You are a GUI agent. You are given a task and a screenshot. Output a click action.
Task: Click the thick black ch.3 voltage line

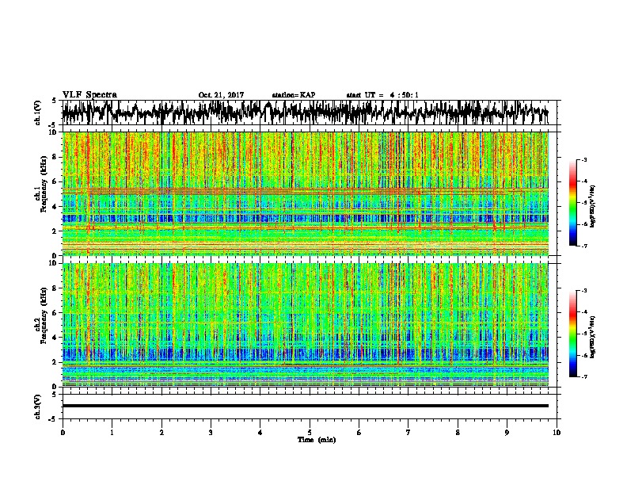(x=305, y=406)
